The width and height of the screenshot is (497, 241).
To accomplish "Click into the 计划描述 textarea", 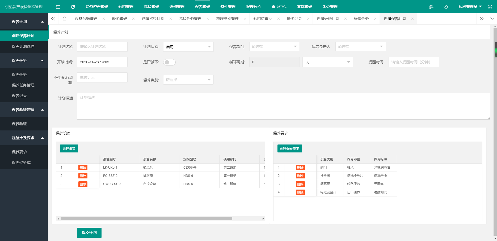I will coord(284,106).
